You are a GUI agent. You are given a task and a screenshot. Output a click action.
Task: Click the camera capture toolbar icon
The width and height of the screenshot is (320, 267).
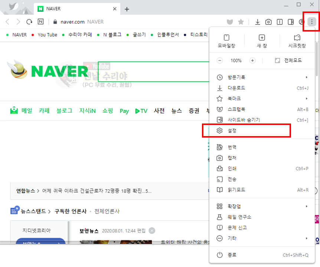coord(268,22)
